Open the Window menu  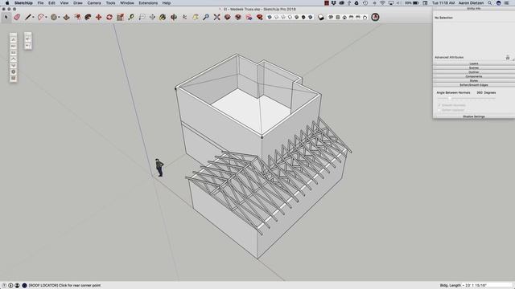click(x=127, y=3)
